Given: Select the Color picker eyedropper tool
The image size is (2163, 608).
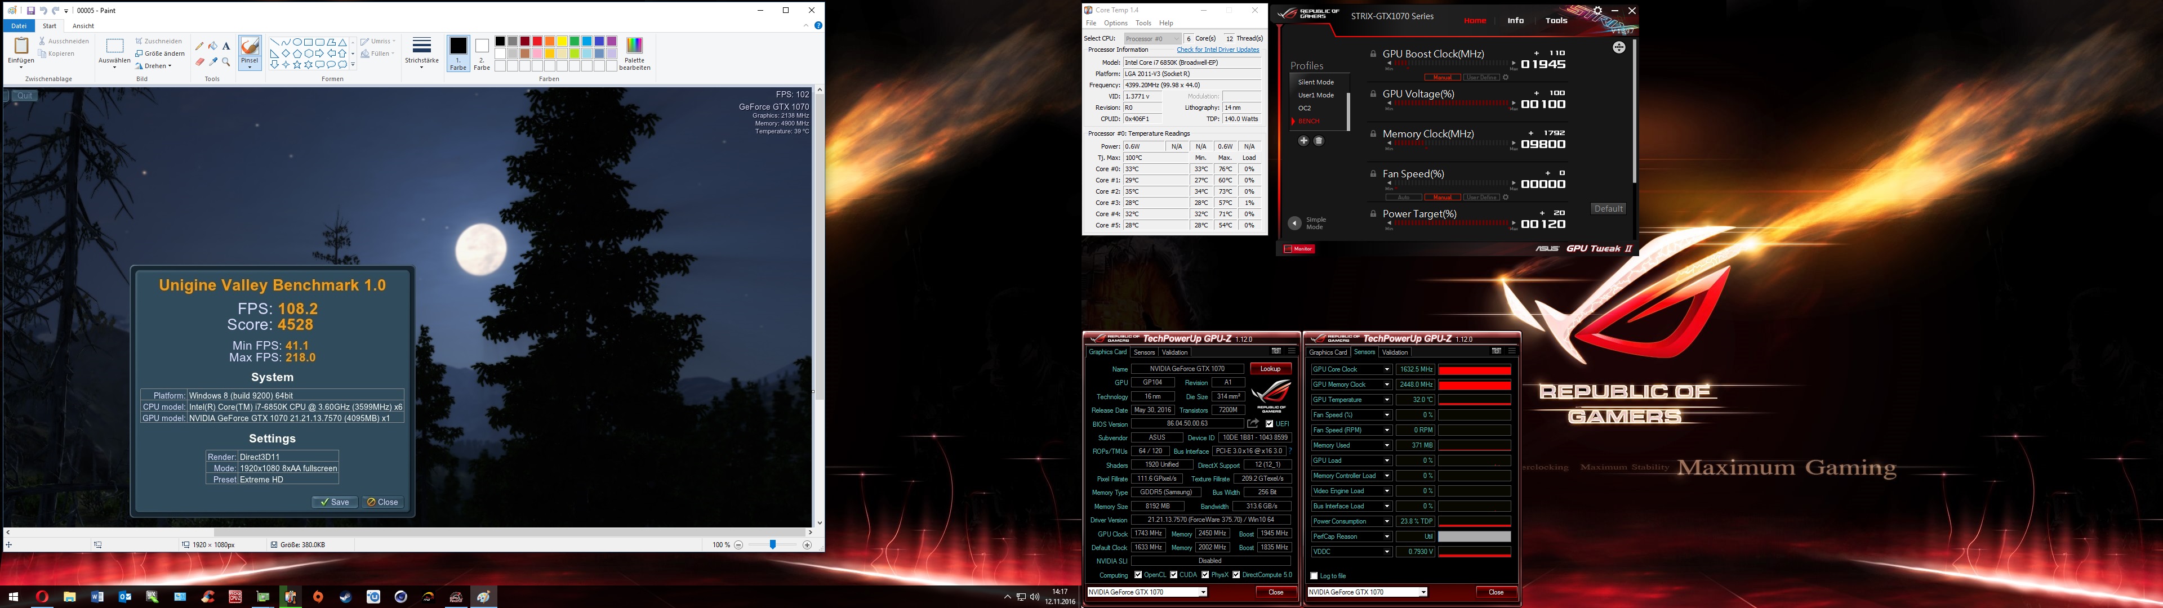Looking at the screenshot, I should pyautogui.click(x=212, y=61).
